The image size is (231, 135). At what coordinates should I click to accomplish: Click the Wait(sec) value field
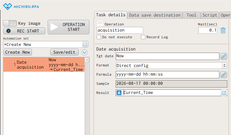pos(208,30)
